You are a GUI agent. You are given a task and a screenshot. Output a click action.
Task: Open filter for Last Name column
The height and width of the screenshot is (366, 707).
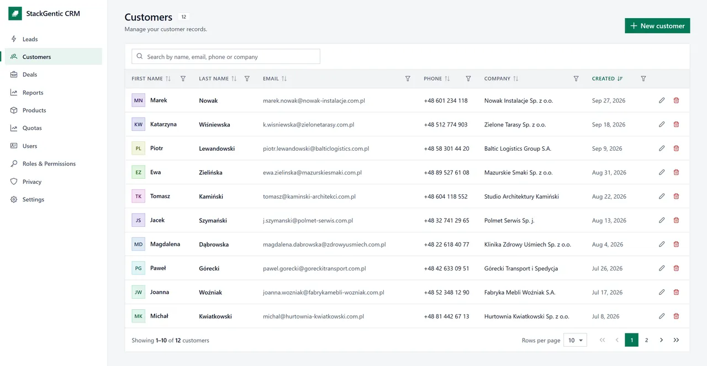[247, 79]
